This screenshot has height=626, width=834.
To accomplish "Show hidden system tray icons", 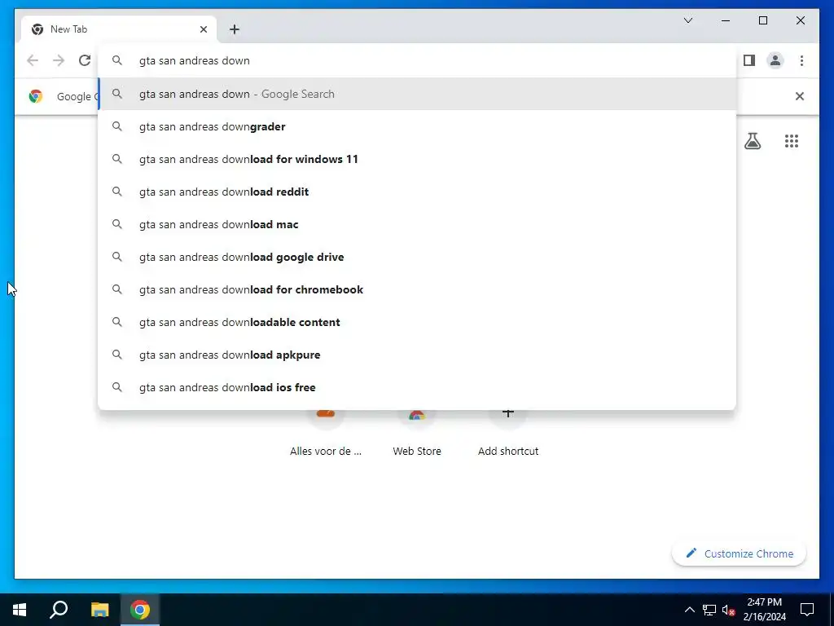I will click(689, 610).
